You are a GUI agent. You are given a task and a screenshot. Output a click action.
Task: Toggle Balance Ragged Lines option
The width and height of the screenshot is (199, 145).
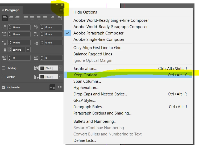pyautogui.click(x=93, y=54)
